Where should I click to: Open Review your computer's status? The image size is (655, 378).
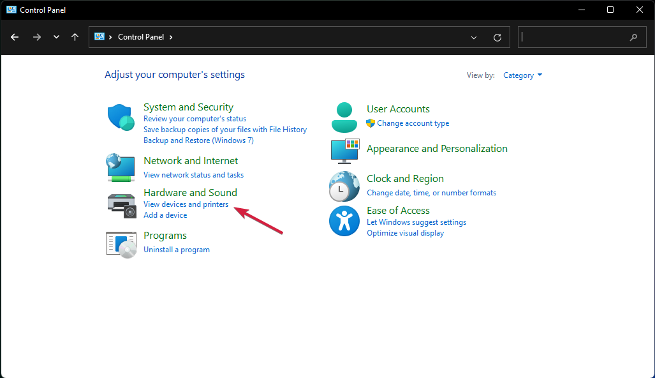coord(195,119)
